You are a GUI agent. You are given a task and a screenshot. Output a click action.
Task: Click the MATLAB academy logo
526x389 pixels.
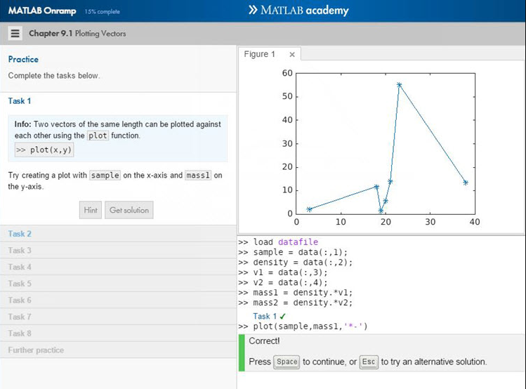298,11
